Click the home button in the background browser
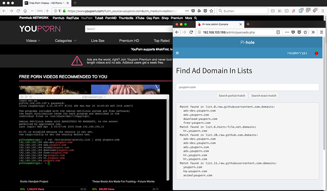 [25, 11]
